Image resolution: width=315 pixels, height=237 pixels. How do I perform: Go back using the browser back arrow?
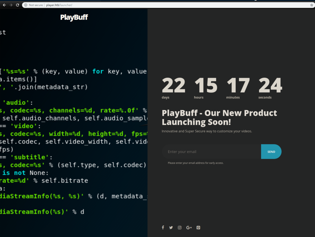click(4, 5)
